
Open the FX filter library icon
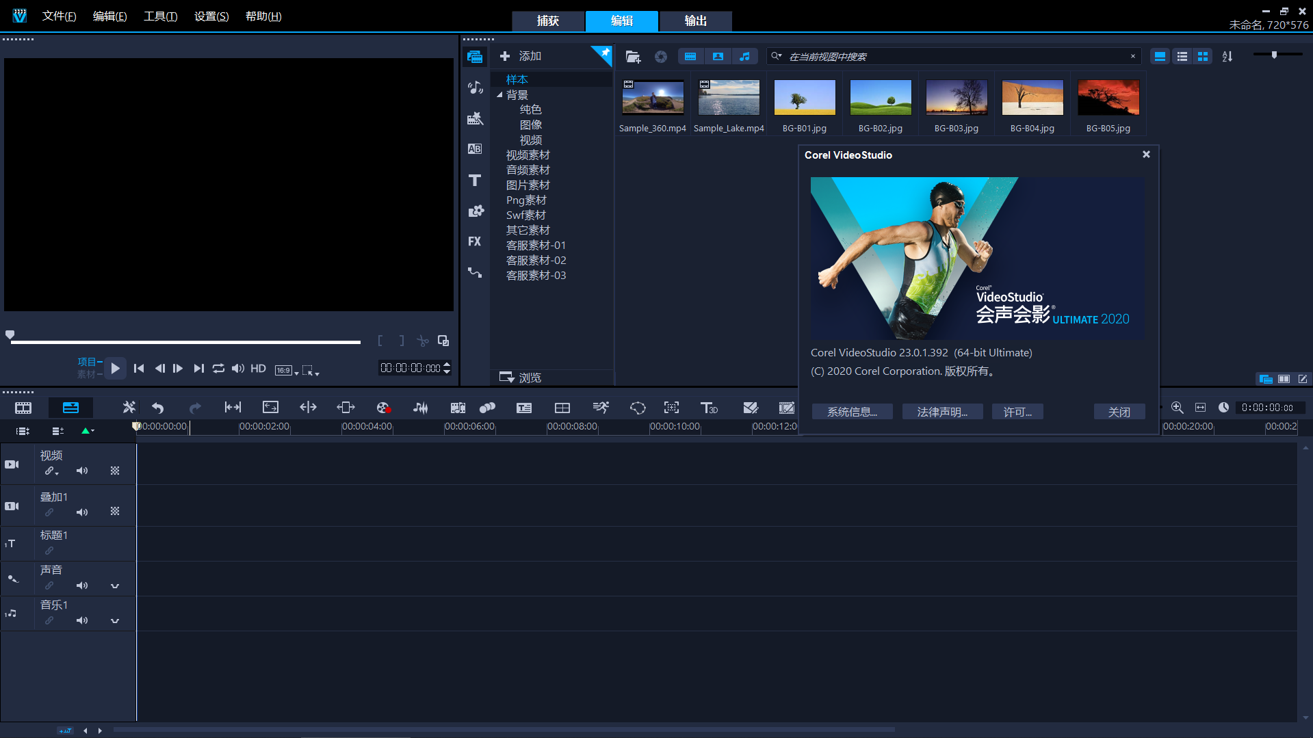point(475,241)
